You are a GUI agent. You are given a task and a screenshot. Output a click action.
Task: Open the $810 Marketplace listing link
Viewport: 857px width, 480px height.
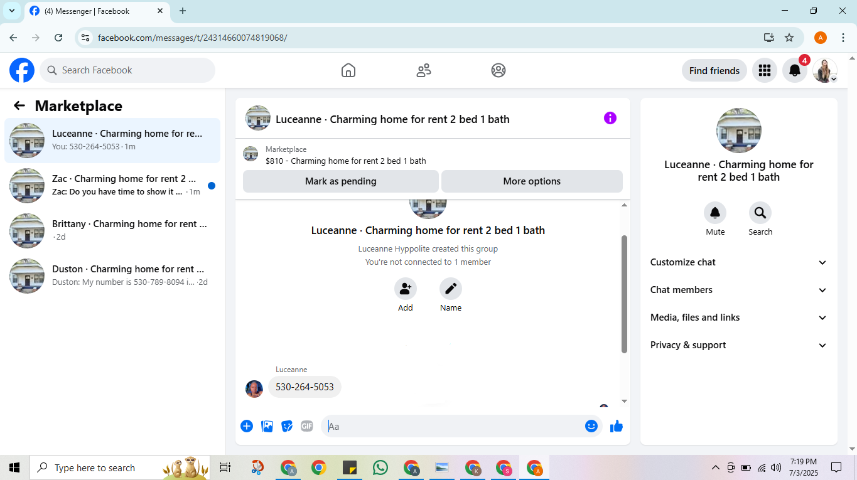[x=345, y=161]
